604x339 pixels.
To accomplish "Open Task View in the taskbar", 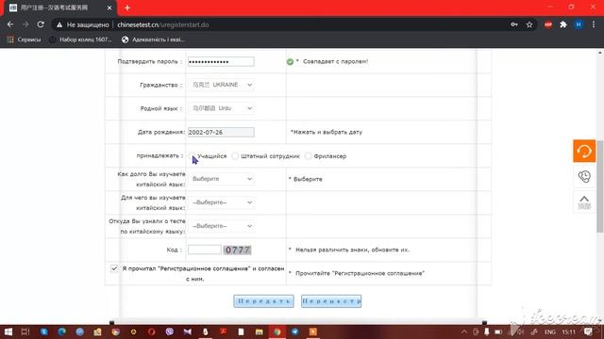I will pos(25,331).
